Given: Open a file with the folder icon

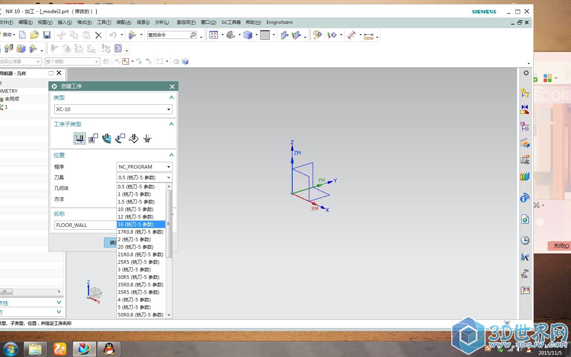Looking at the screenshot, I should (x=34, y=35).
